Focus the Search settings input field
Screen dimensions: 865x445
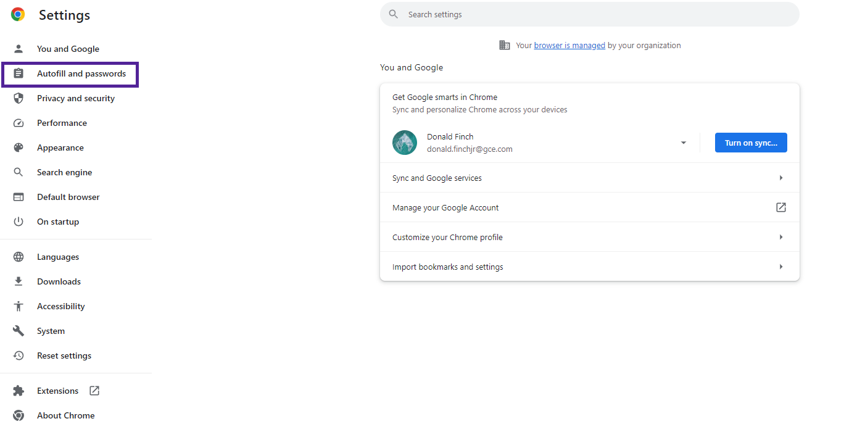[x=590, y=14]
